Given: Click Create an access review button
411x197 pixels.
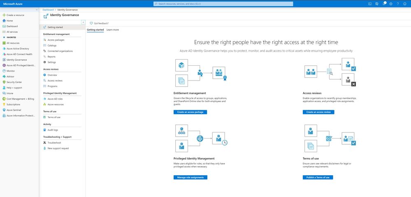Looking at the screenshot, I should point(318,112).
